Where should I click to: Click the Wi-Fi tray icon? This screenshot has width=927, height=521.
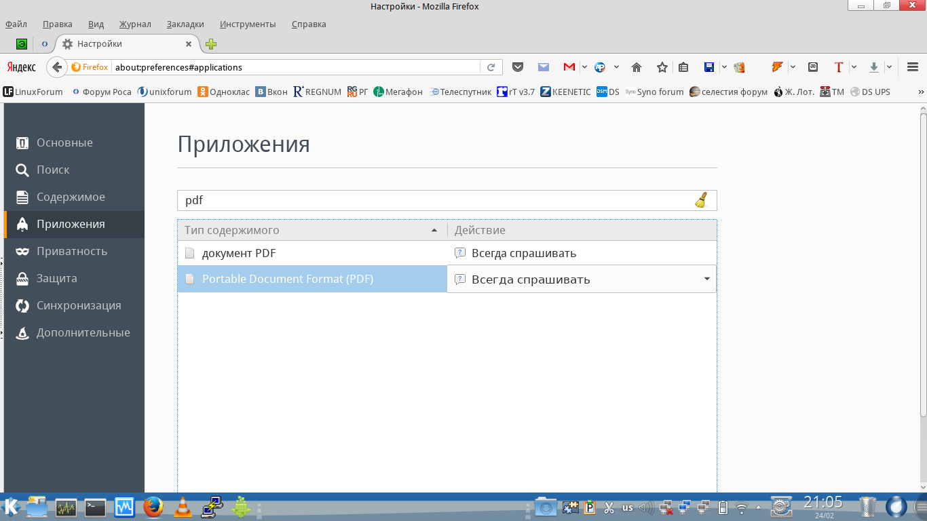pos(742,507)
